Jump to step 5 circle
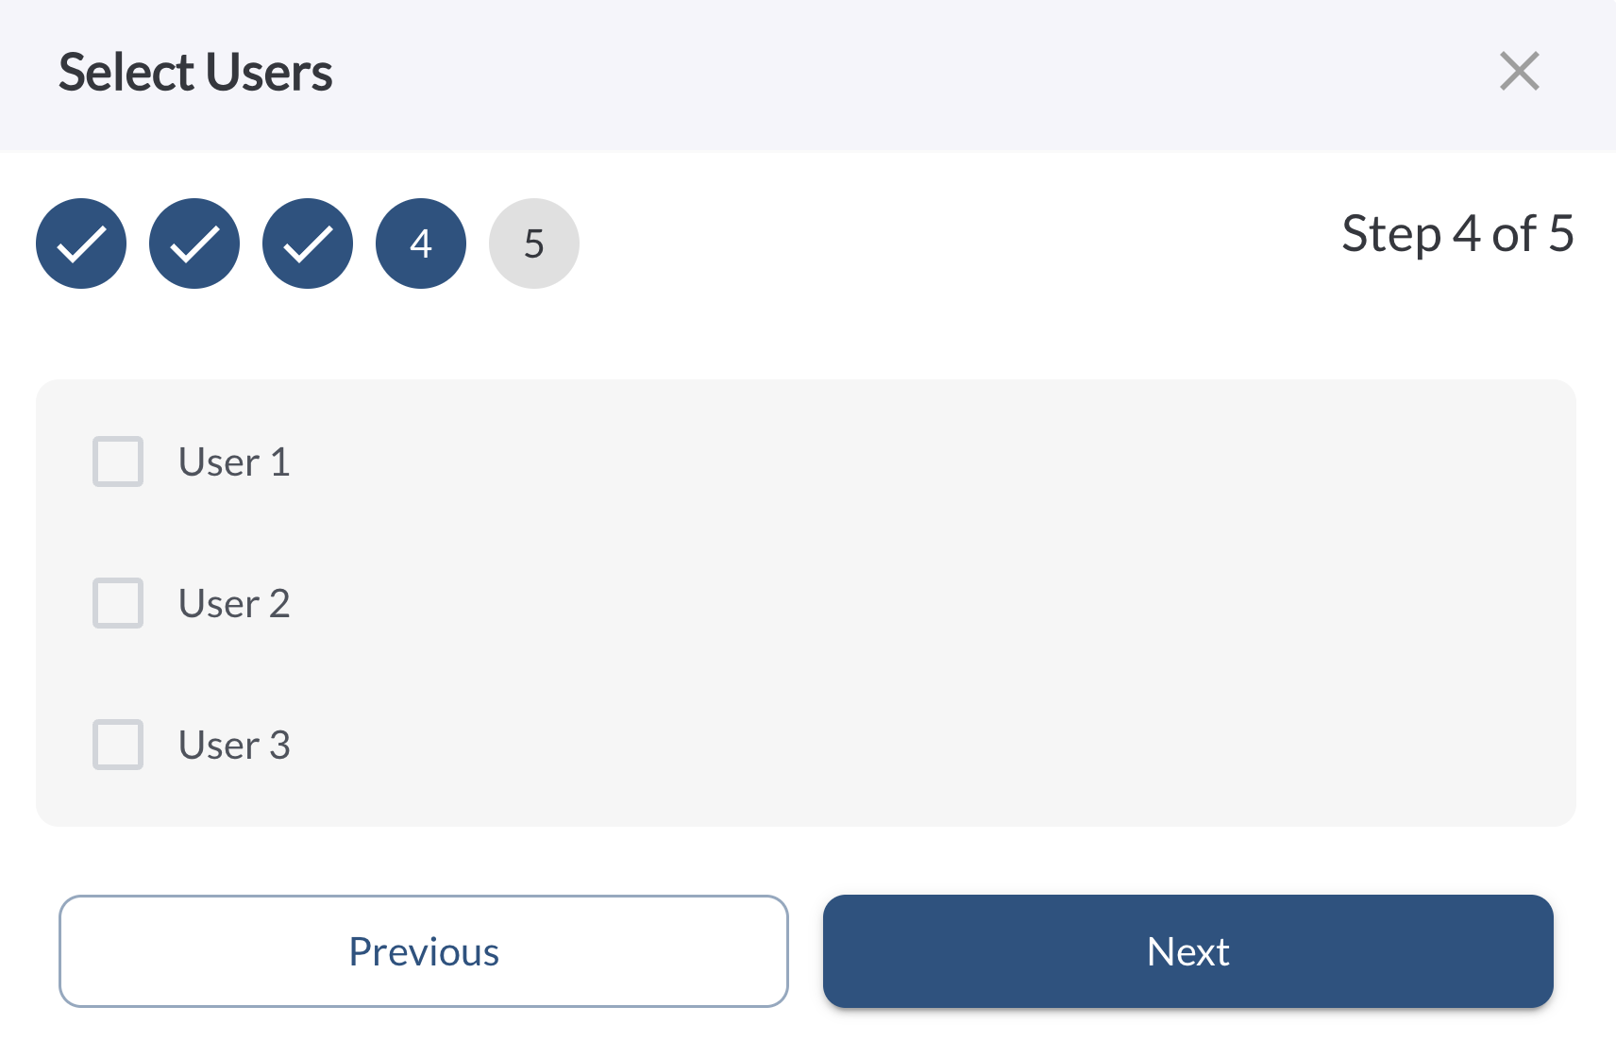This screenshot has width=1616, height=1057. click(534, 243)
